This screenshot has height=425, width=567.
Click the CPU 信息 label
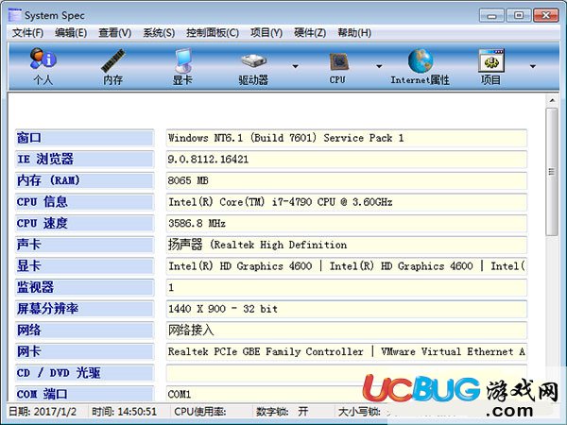[85, 202]
